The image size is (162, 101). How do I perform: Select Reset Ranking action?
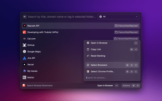click(x=98, y=56)
